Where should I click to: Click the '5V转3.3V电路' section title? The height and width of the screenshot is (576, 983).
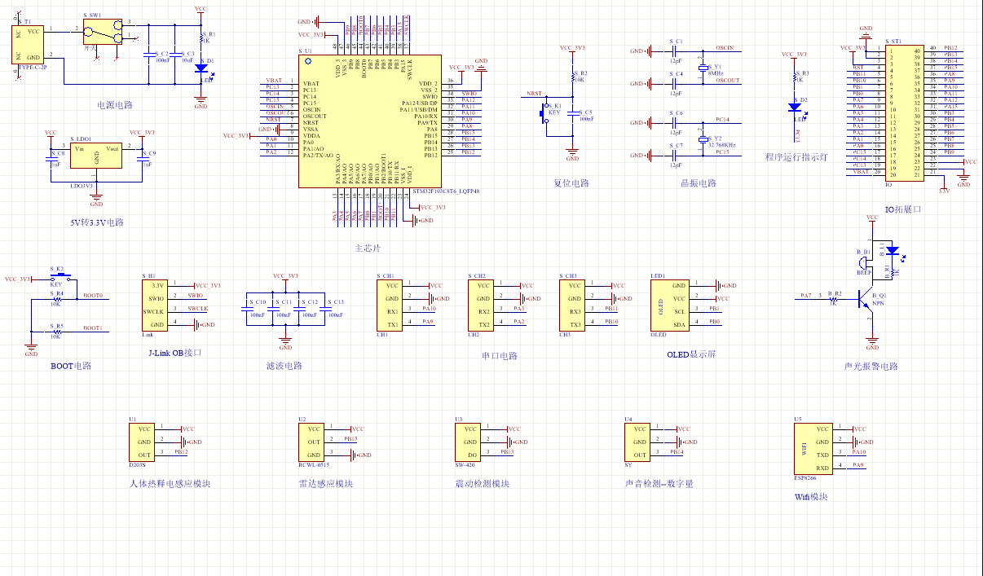click(x=97, y=222)
